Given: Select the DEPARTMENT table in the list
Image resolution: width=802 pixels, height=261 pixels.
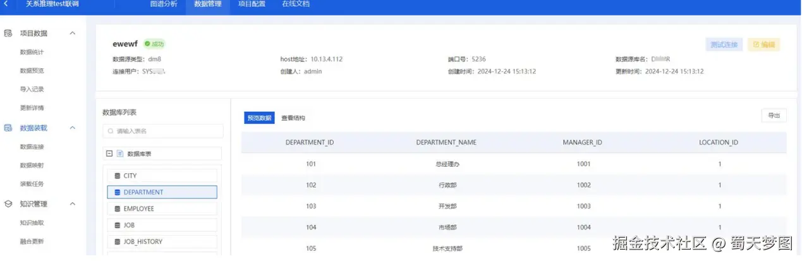Looking at the screenshot, I should [x=162, y=192].
